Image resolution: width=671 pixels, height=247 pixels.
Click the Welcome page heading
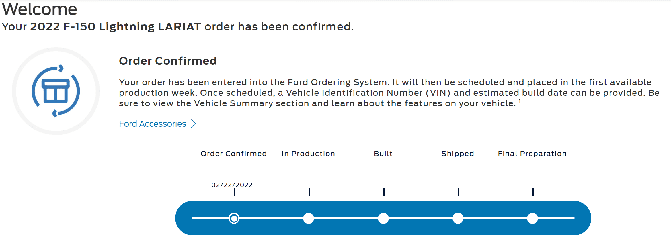(40, 9)
